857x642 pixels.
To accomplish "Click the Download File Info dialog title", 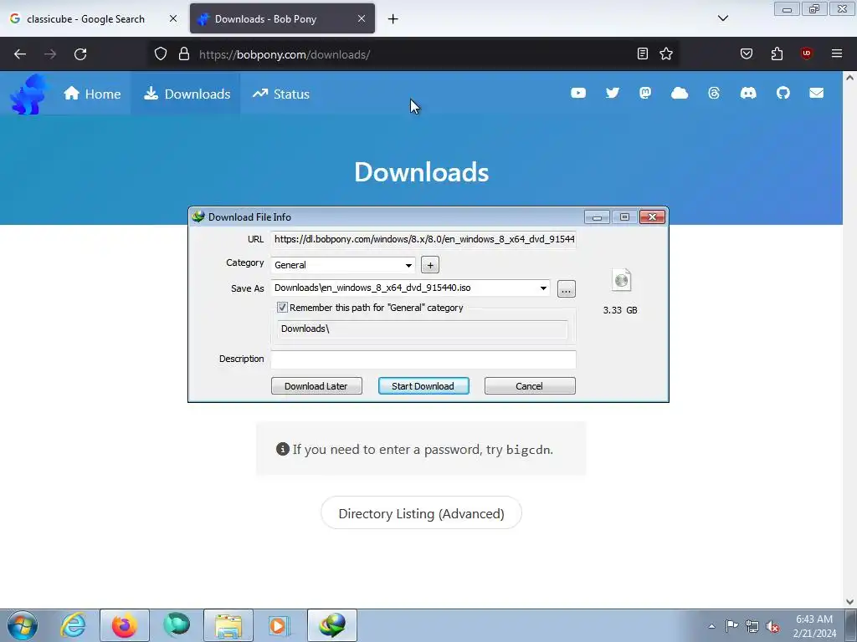I will (249, 217).
